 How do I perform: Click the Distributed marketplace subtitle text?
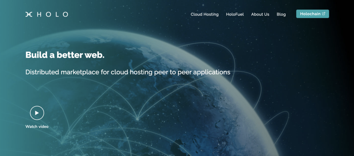128,72
